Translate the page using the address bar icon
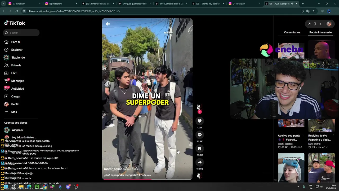This screenshot has height=191, width=339. click(308, 11)
